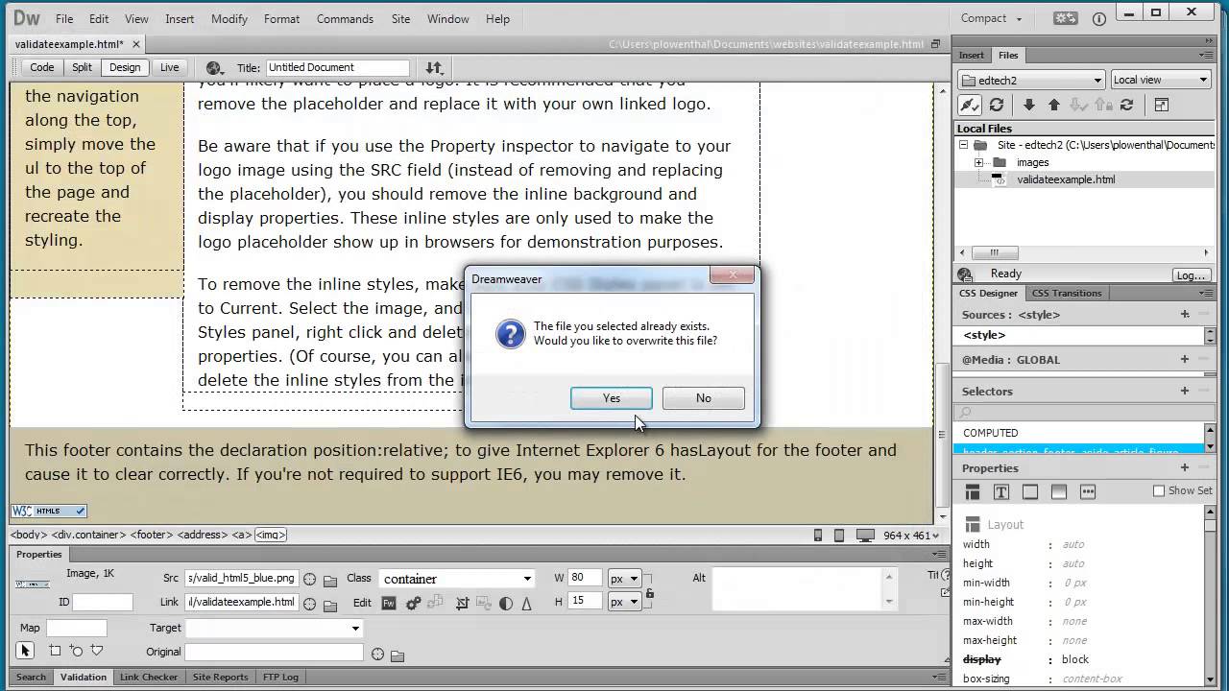
Task: Add a CSS property with plus
Action: [1185, 468]
